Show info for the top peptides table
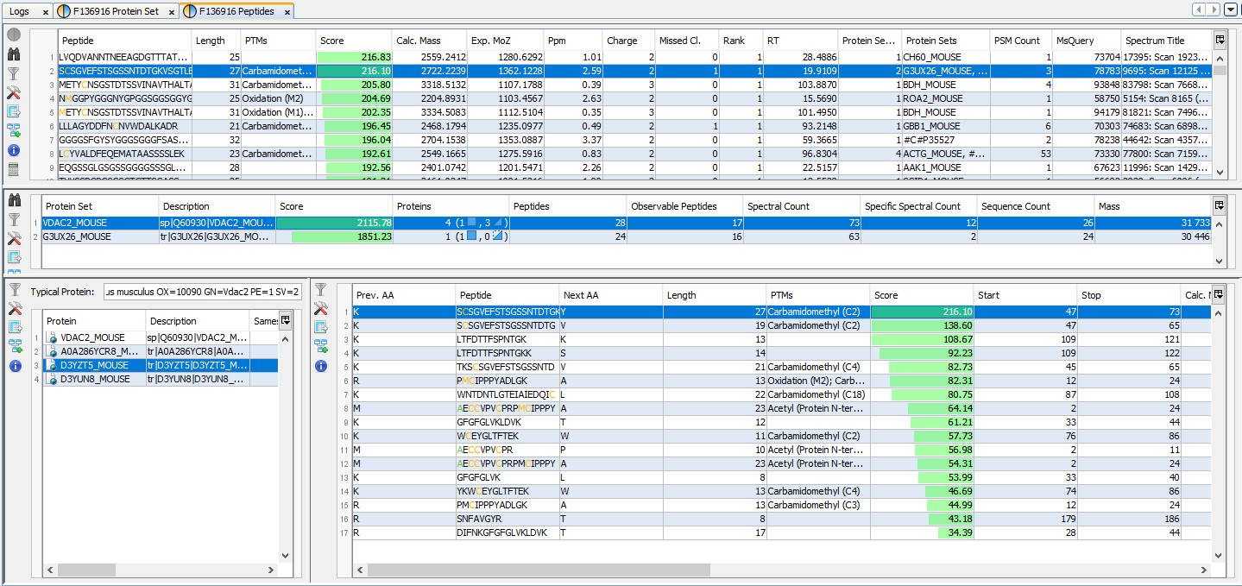Image resolution: width=1242 pixels, height=586 pixels. 14,150
